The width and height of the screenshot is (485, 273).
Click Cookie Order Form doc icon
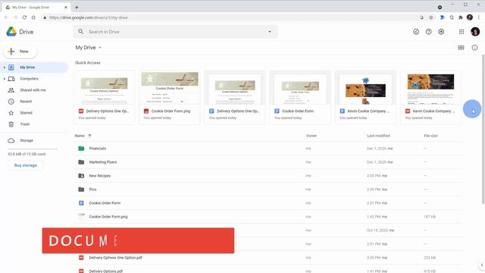pyautogui.click(x=81, y=203)
